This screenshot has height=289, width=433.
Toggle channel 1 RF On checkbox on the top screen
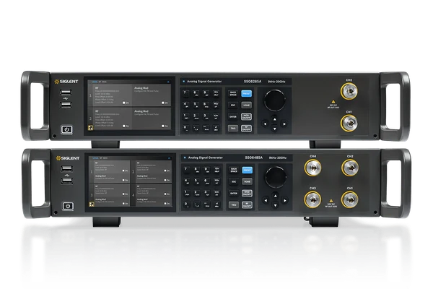[x=124, y=103]
